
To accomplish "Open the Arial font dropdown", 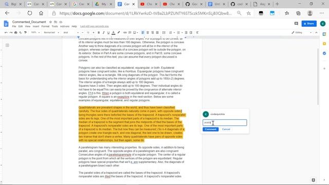I will coord(71,32).
